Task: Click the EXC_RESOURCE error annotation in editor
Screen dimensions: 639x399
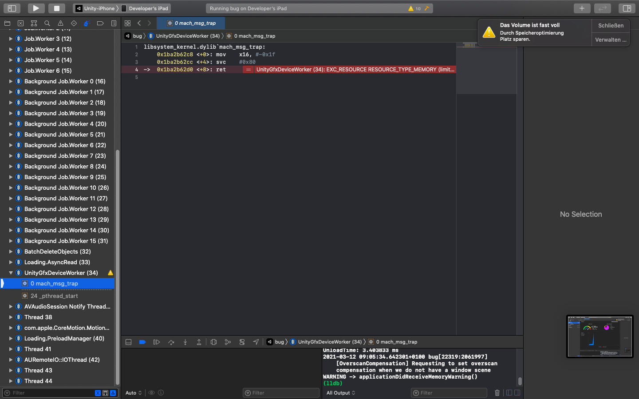Action: 349,70
